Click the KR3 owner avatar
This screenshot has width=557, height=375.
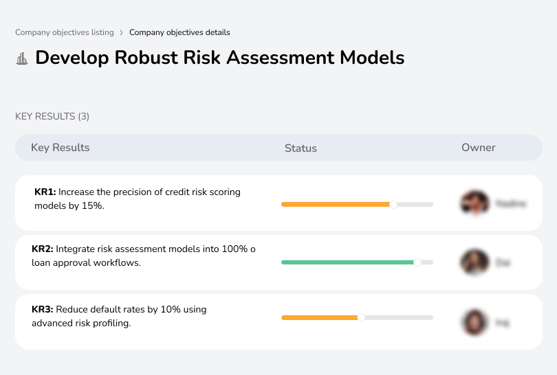[x=474, y=322]
